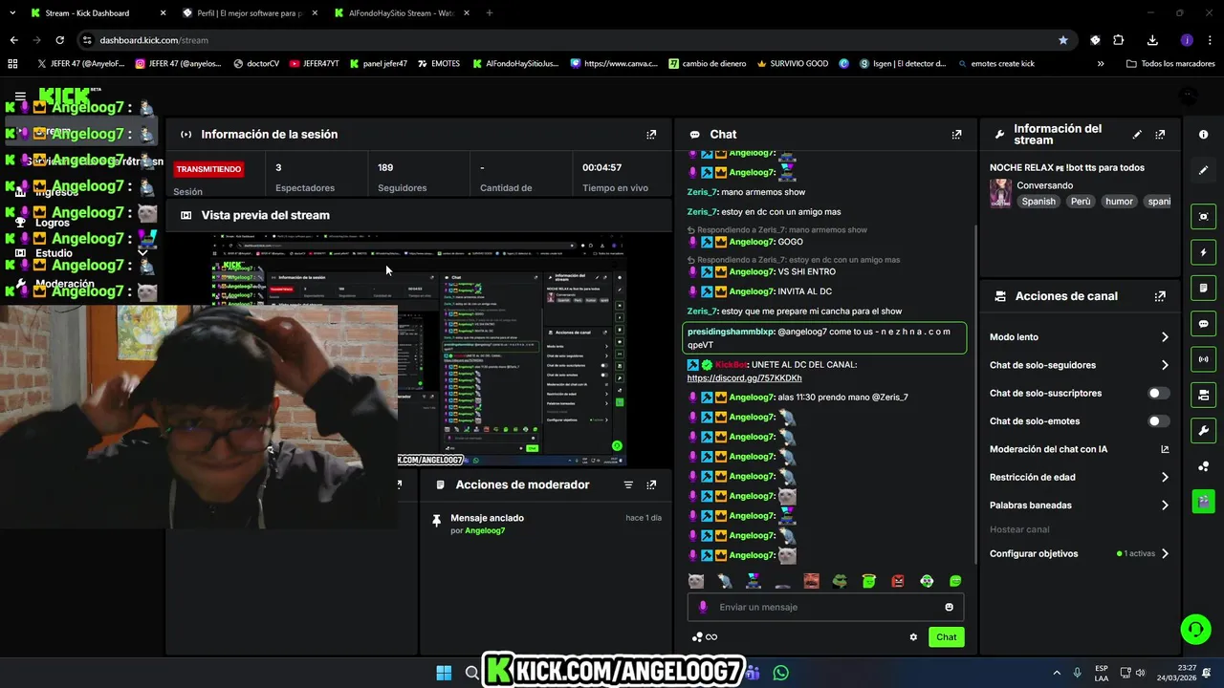Screen dimensions: 1224x688
Task: Select the document panel icon in right sidebar
Action: click(x=1203, y=288)
